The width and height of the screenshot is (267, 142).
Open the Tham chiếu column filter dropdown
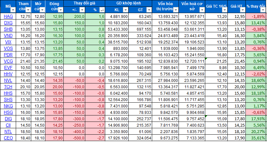click(x=28, y=10)
